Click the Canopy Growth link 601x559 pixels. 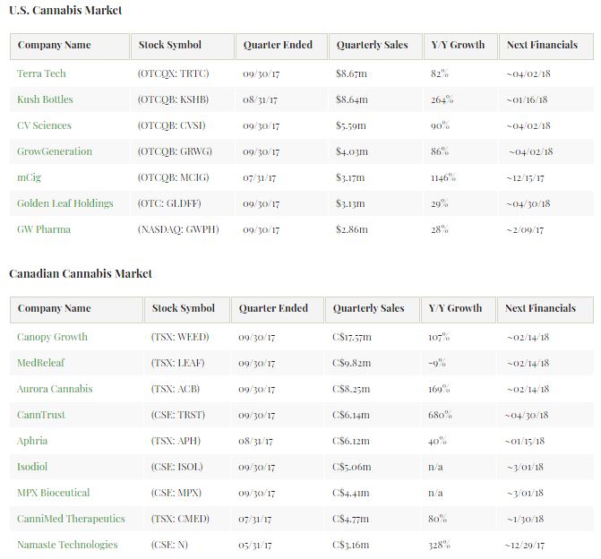(52, 337)
